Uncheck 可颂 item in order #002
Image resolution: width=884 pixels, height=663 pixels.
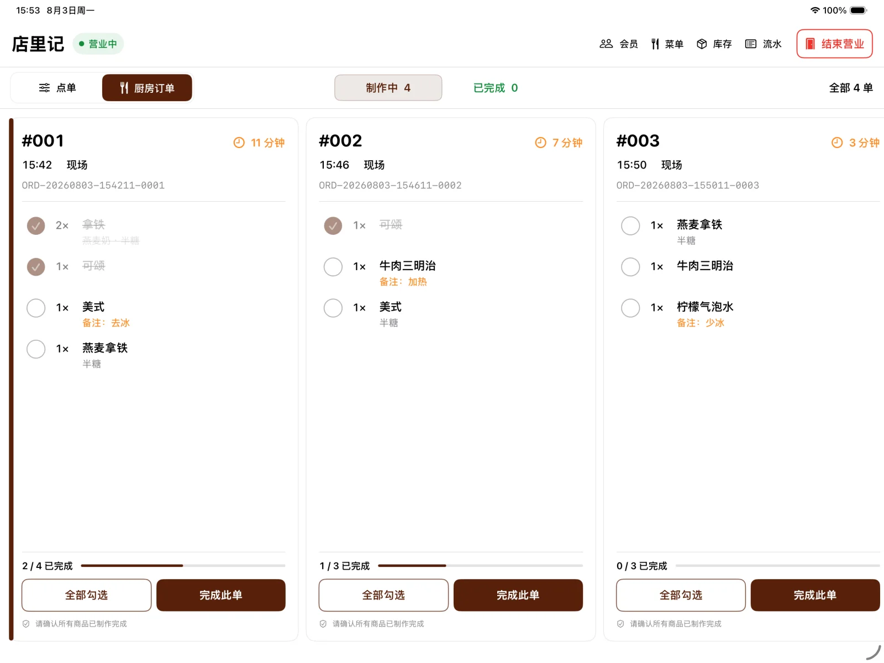click(x=333, y=225)
